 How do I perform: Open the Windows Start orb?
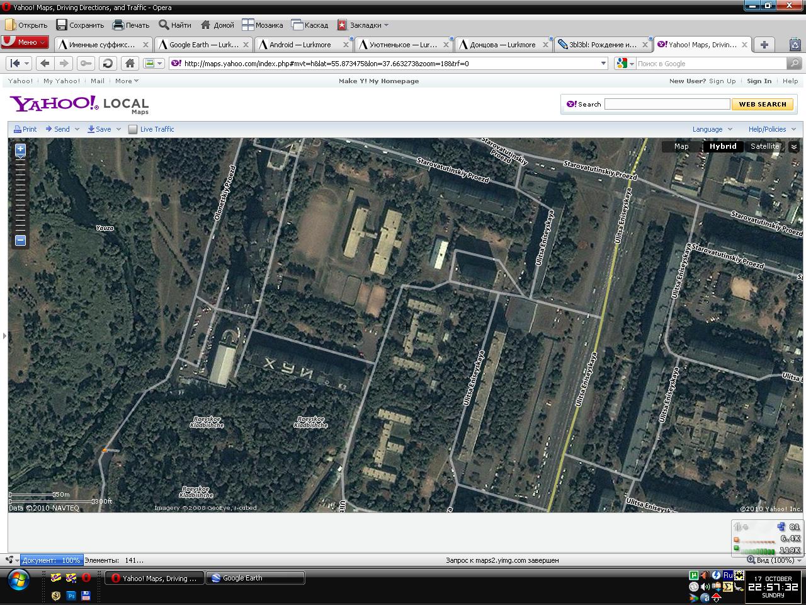click(18, 579)
